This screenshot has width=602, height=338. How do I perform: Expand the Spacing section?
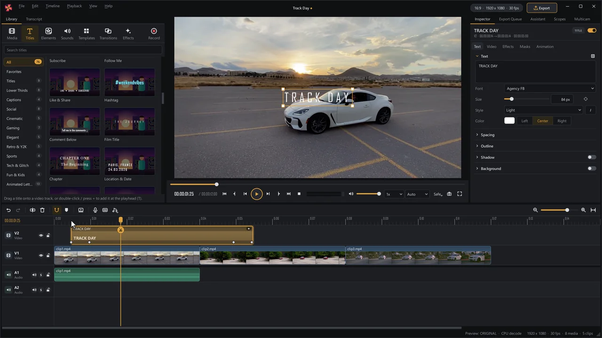487,135
